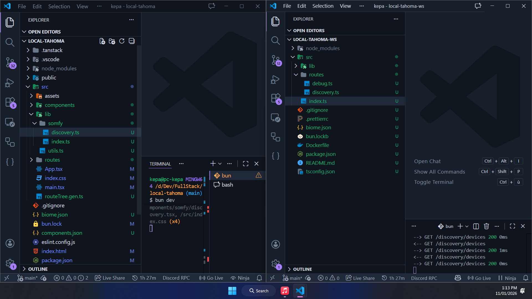Select the TERMINAL panel tab
Screen dimensions: 532x299
tap(160, 164)
